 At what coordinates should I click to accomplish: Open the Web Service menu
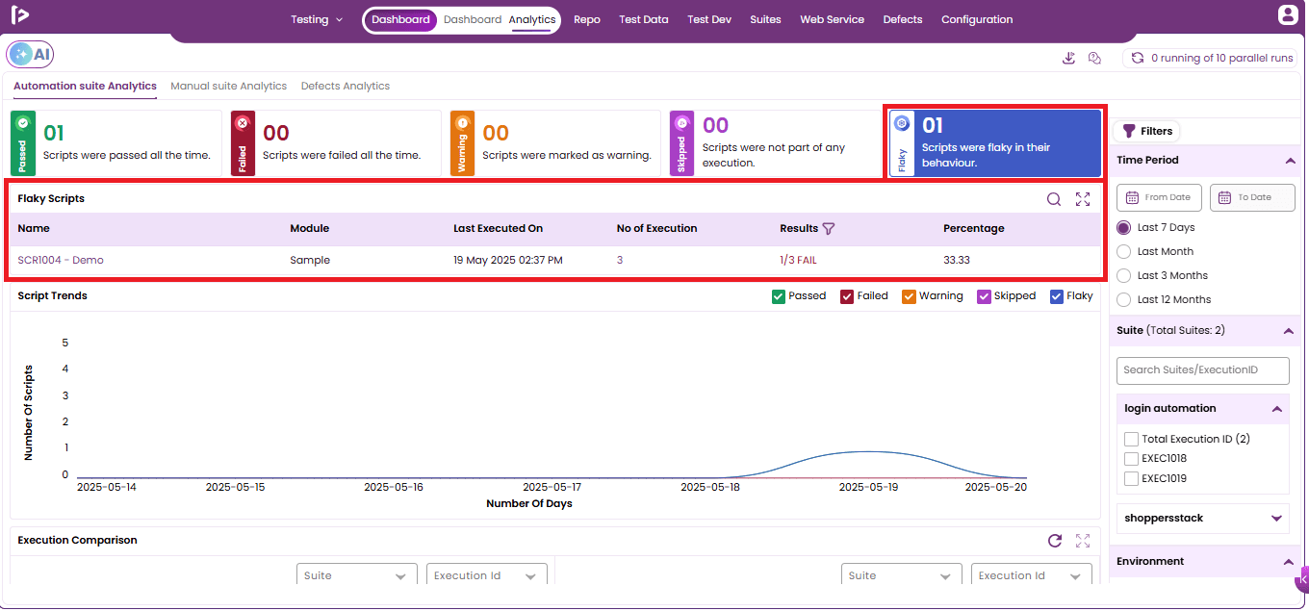pyautogui.click(x=833, y=19)
